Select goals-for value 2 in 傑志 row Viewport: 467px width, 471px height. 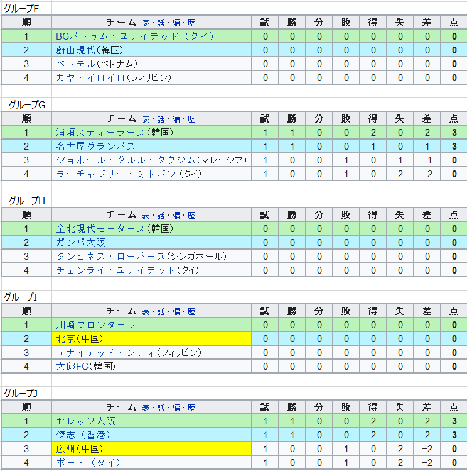373,435
